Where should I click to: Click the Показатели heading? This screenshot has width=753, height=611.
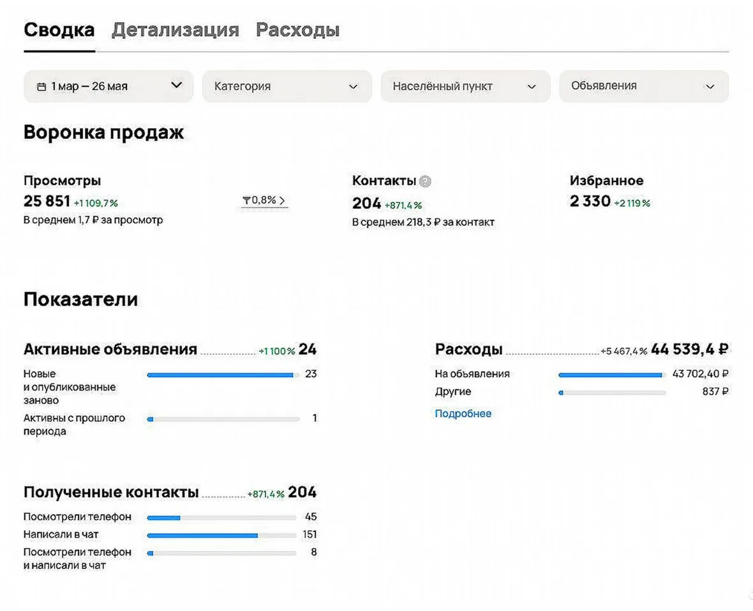point(80,299)
